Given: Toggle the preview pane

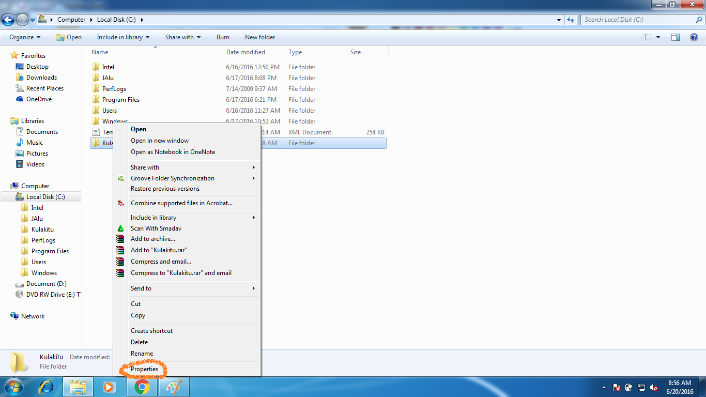Looking at the screenshot, I should [676, 37].
